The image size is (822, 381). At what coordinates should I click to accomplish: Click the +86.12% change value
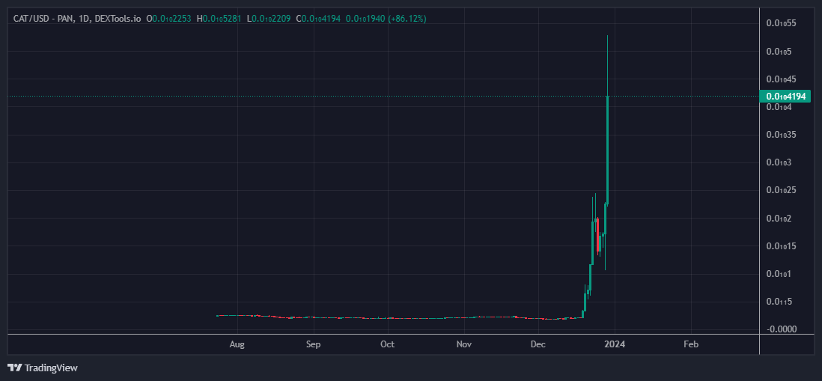tap(407, 19)
